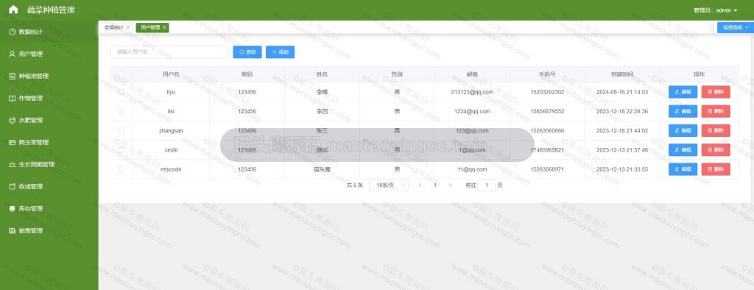
Task: Click the 添加 add button
Action: [280, 52]
